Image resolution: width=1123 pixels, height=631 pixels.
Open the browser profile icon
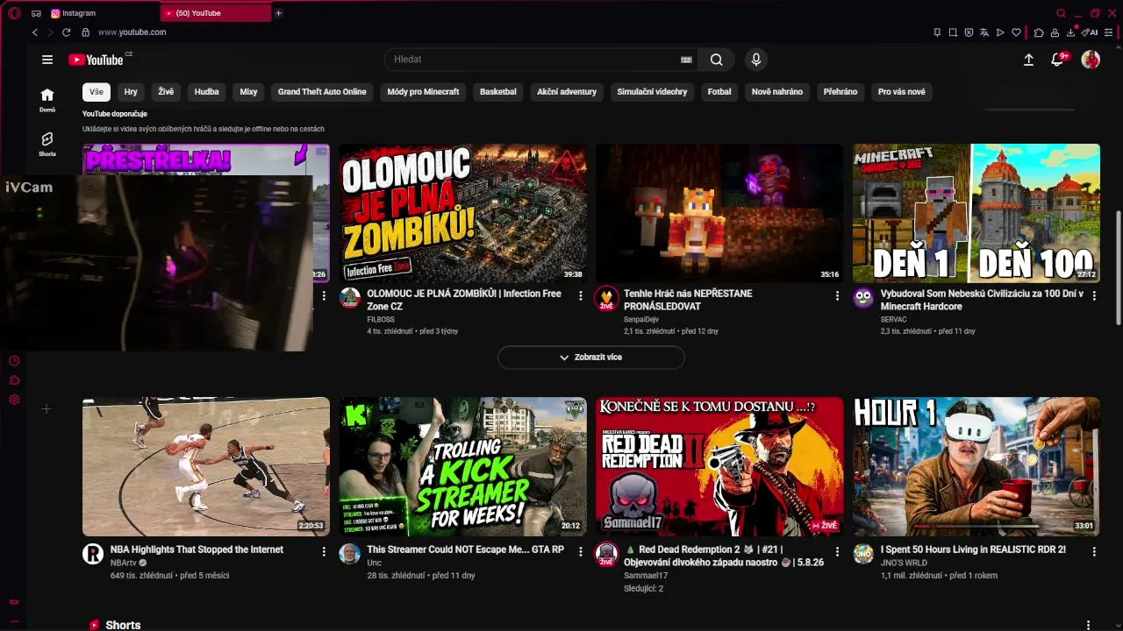(x=1055, y=32)
